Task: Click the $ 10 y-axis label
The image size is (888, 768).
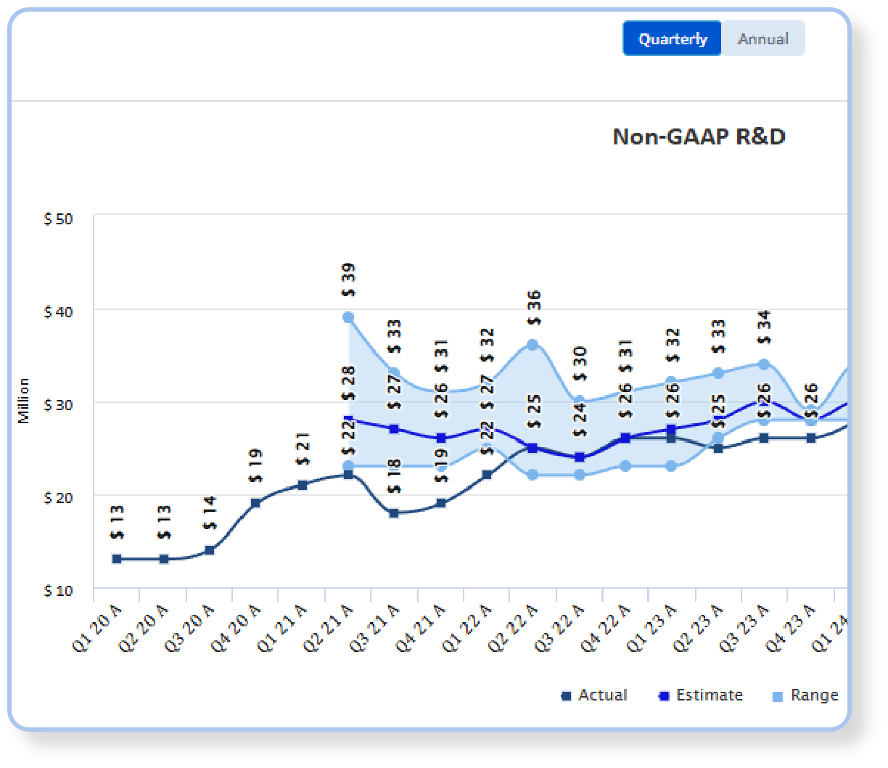Action: [x=58, y=591]
